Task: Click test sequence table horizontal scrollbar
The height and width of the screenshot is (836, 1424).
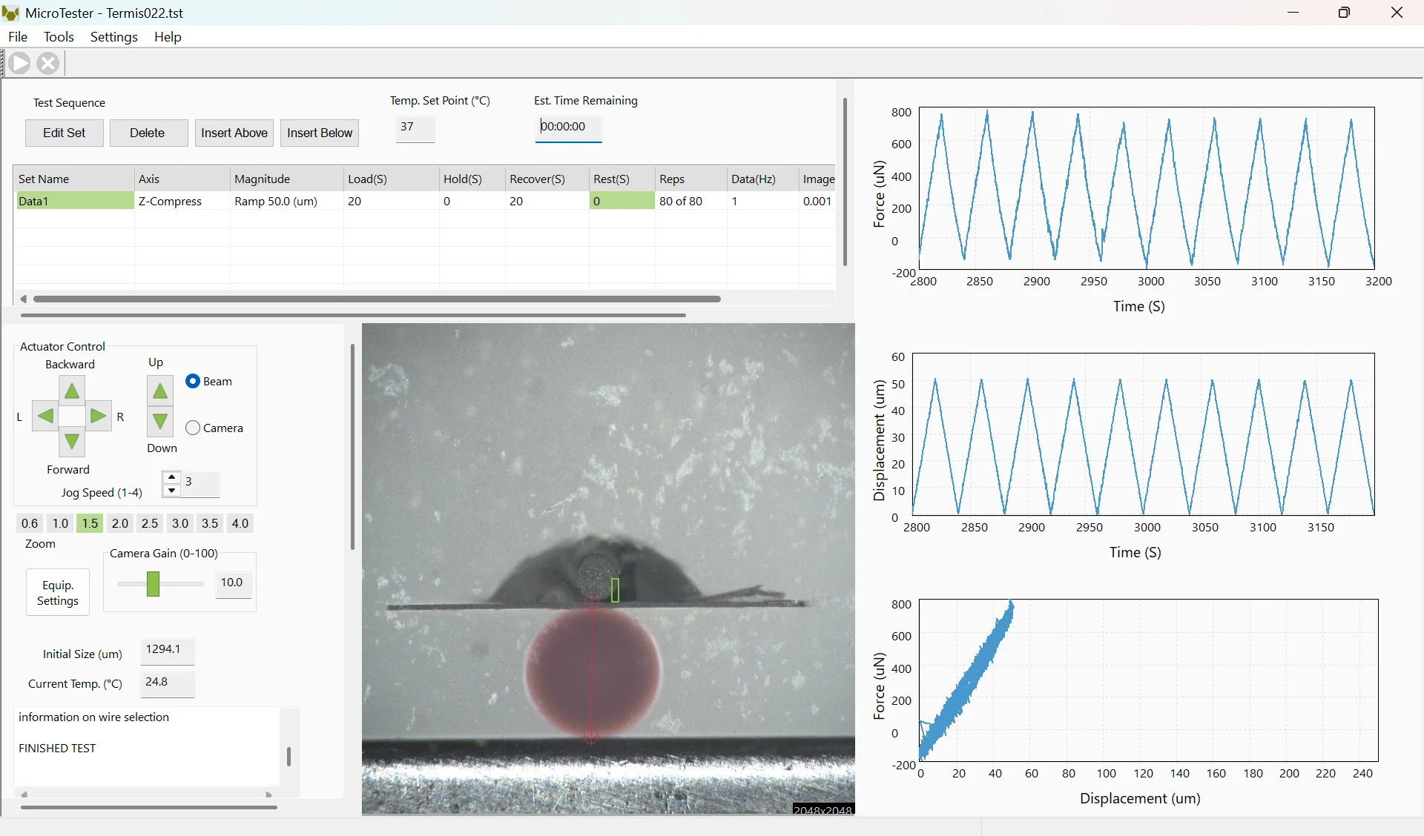Action: 377,299
